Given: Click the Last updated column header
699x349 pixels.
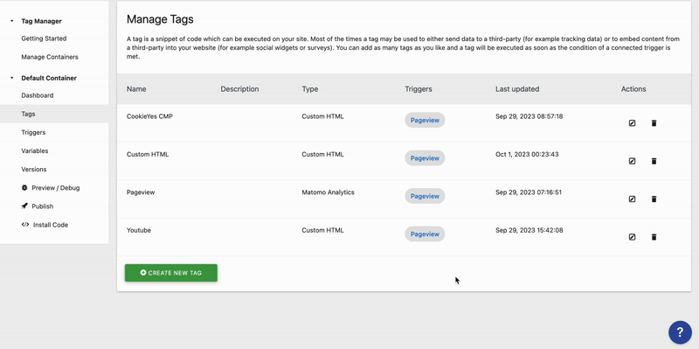Looking at the screenshot, I should pyautogui.click(x=517, y=89).
